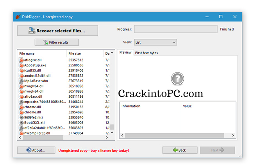Select the file size 25580536
254x165 pixels.
tap(76, 65)
